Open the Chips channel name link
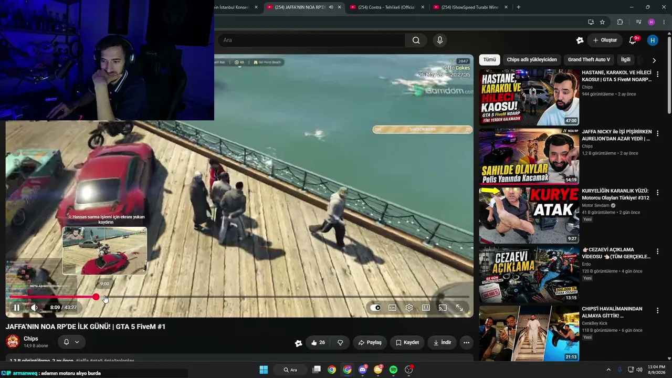This screenshot has width=672, height=378. [x=31, y=339]
